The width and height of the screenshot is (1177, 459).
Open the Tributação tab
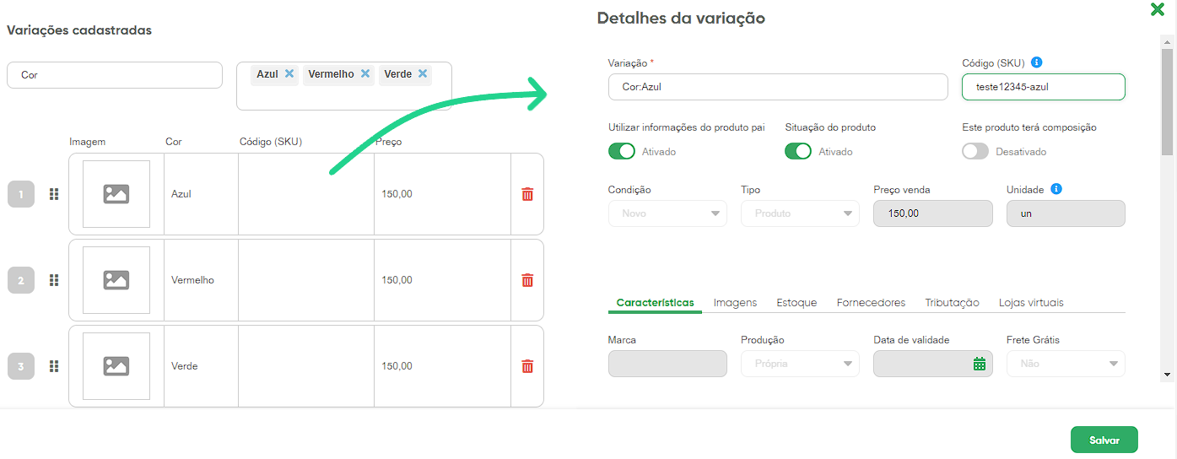952,302
